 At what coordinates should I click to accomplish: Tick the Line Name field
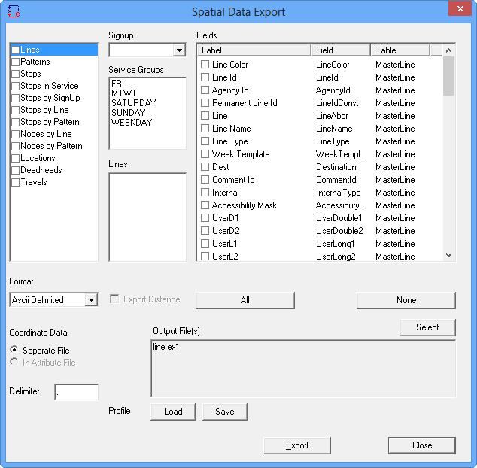(205, 129)
